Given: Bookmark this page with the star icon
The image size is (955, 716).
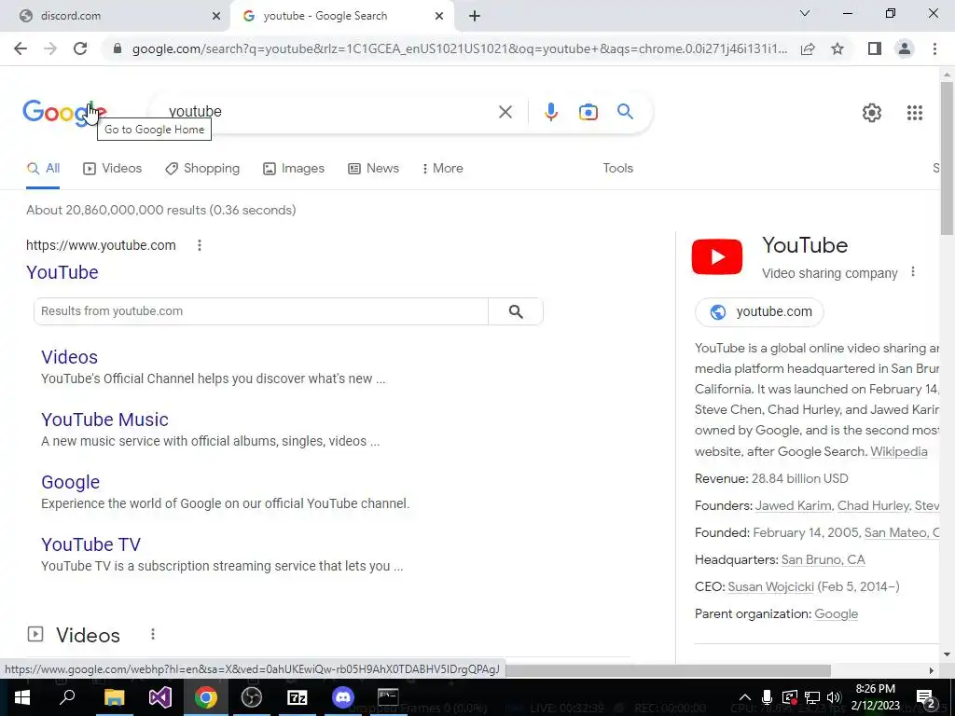Looking at the screenshot, I should [837, 48].
